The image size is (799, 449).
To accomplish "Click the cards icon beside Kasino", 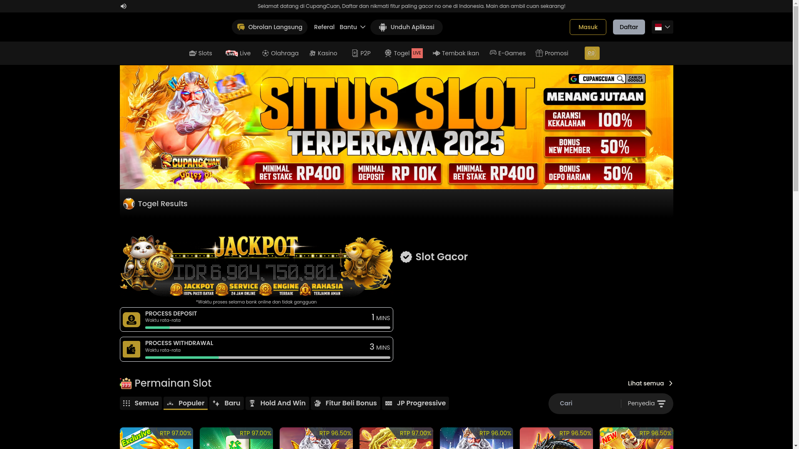I will pyautogui.click(x=313, y=53).
